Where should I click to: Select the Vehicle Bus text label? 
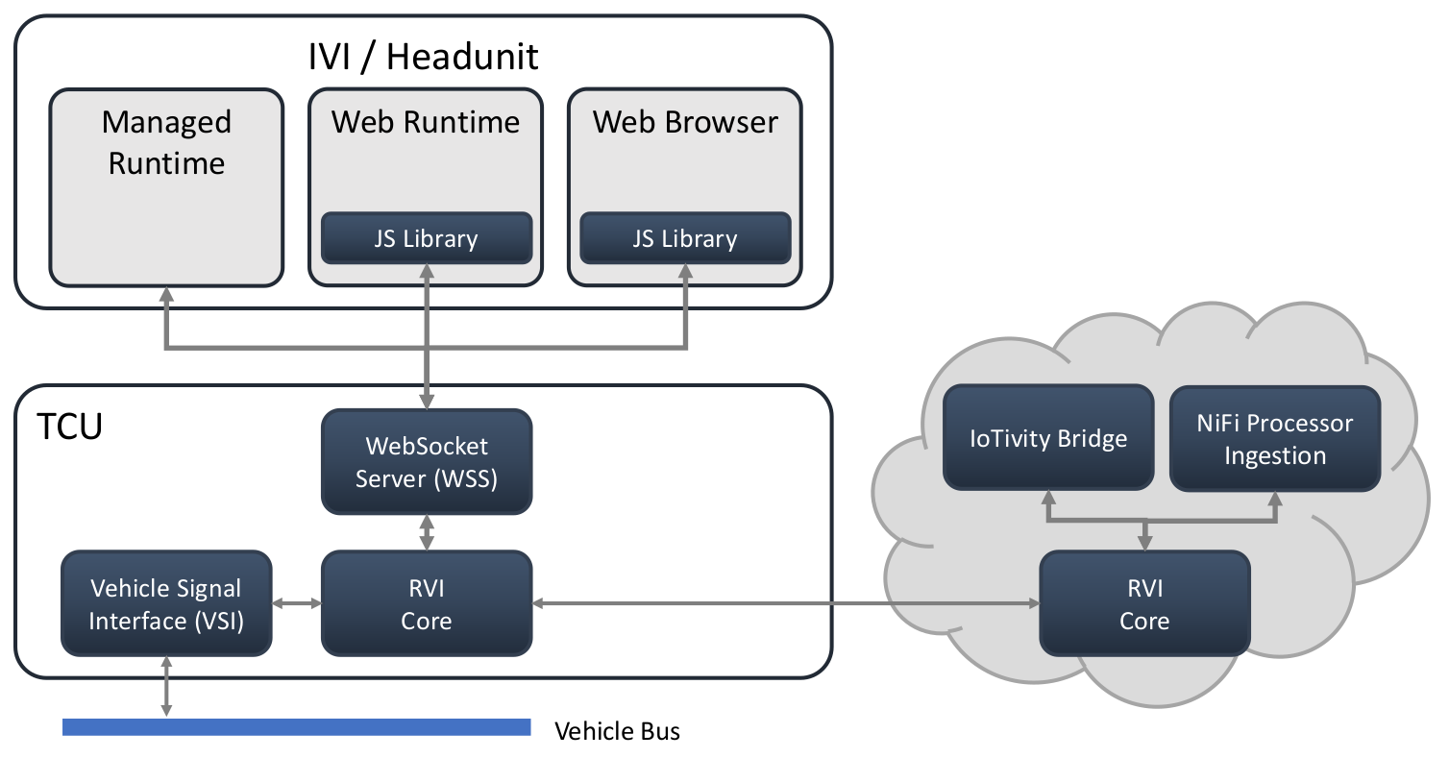pyautogui.click(x=617, y=731)
